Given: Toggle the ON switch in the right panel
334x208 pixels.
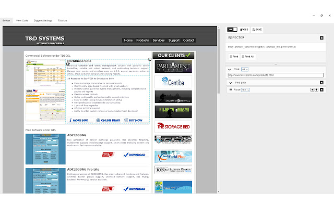Looking at the screenshot, I should point(232,30).
